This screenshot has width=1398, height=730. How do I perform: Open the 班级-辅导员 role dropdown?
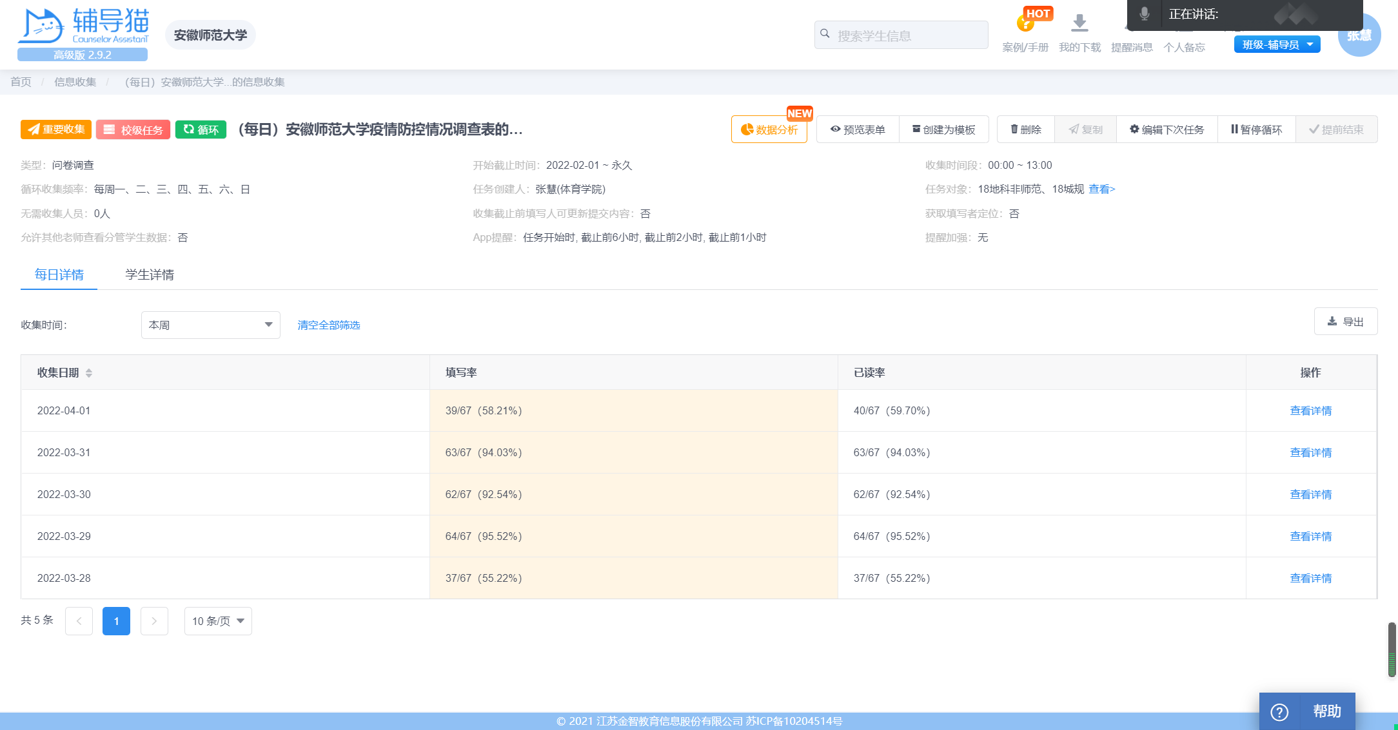(x=1277, y=44)
